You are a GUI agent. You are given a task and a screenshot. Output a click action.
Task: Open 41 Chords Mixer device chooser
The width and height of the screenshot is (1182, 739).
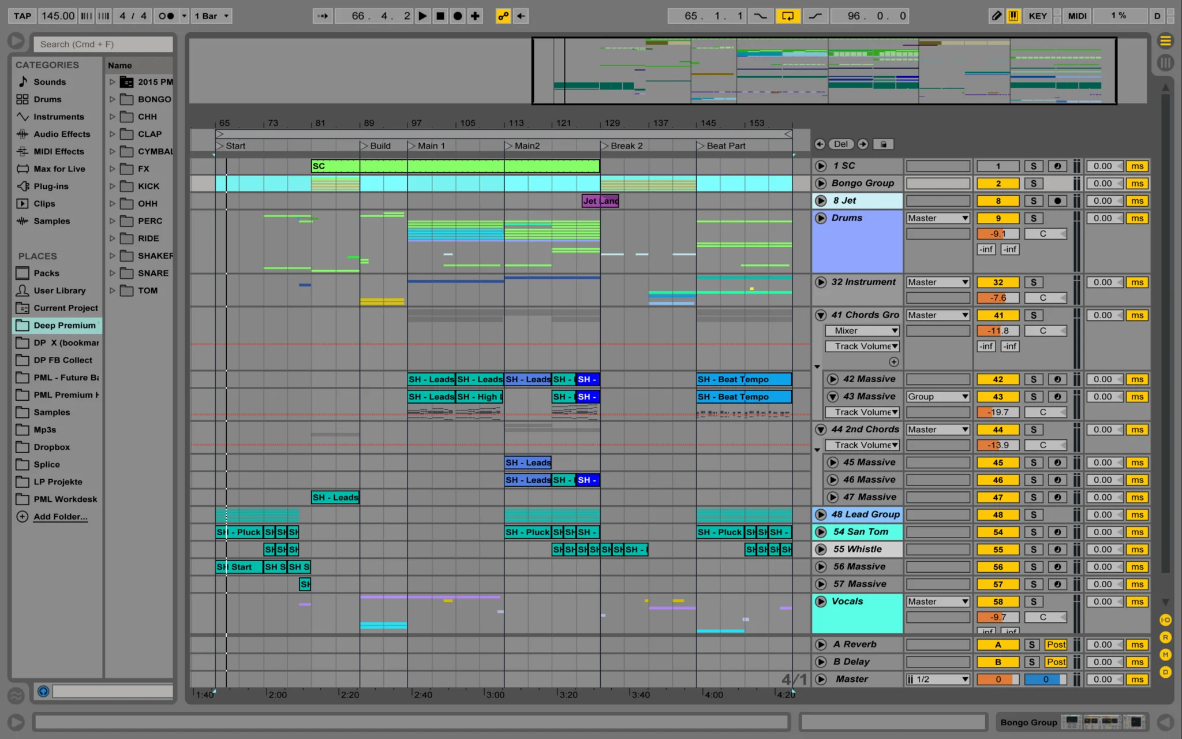[862, 331]
